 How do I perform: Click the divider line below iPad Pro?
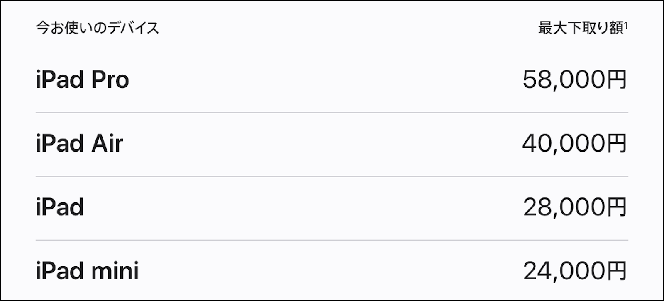pyautogui.click(x=332, y=112)
